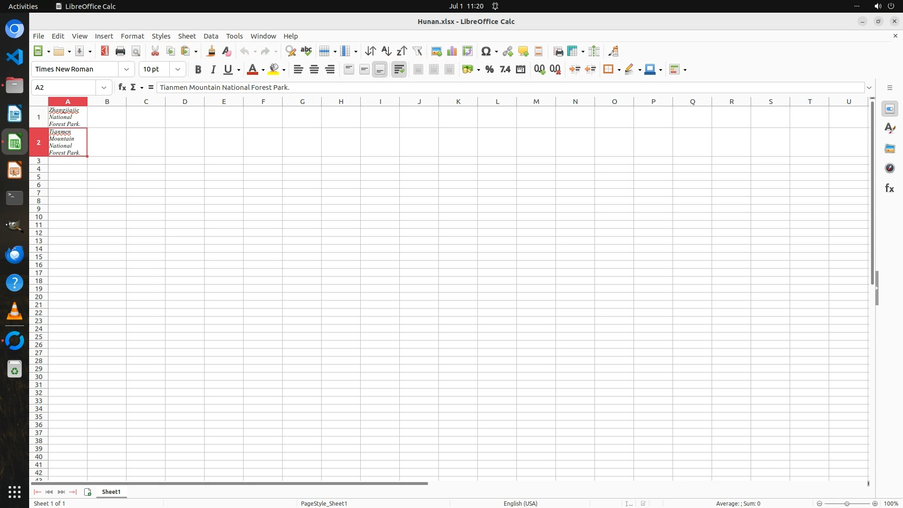Select the Sheet1 tab

(111, 492)
